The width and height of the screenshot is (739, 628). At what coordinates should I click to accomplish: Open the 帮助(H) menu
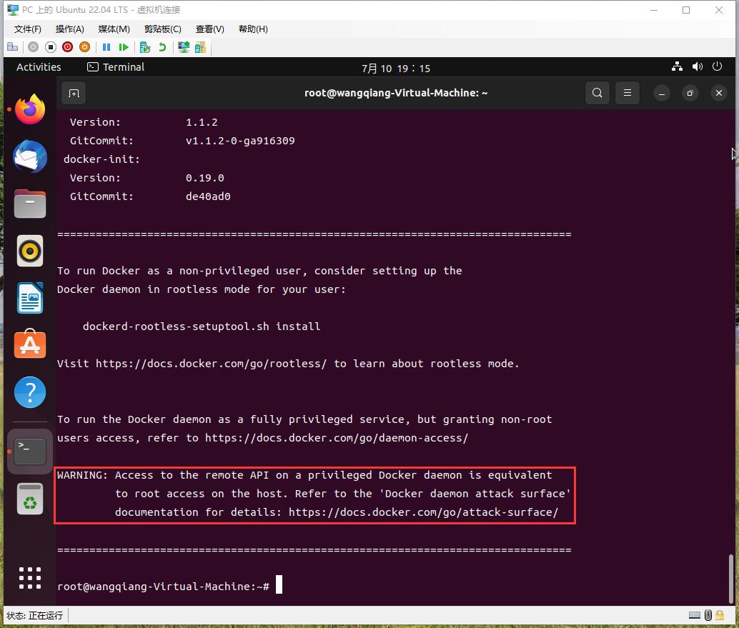253,29
